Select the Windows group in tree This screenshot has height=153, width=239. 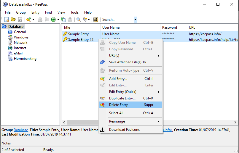coord(21,37)
